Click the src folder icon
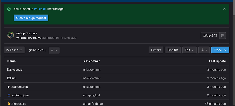Screen dimensions: 235x106 [9, 78]
